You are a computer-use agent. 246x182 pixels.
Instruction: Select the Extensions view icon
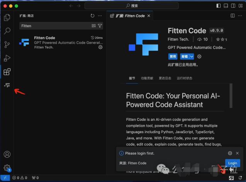click(7, 72)
